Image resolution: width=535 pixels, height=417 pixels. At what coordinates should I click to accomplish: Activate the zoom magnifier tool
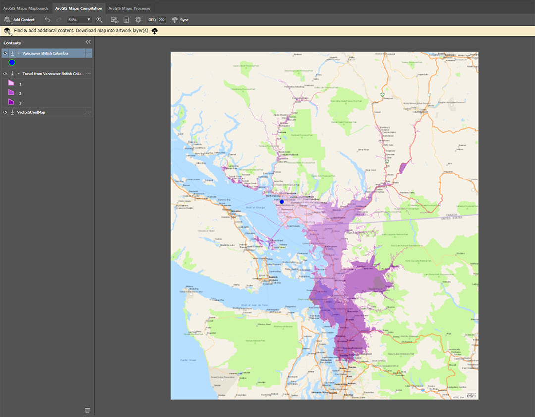99,20
